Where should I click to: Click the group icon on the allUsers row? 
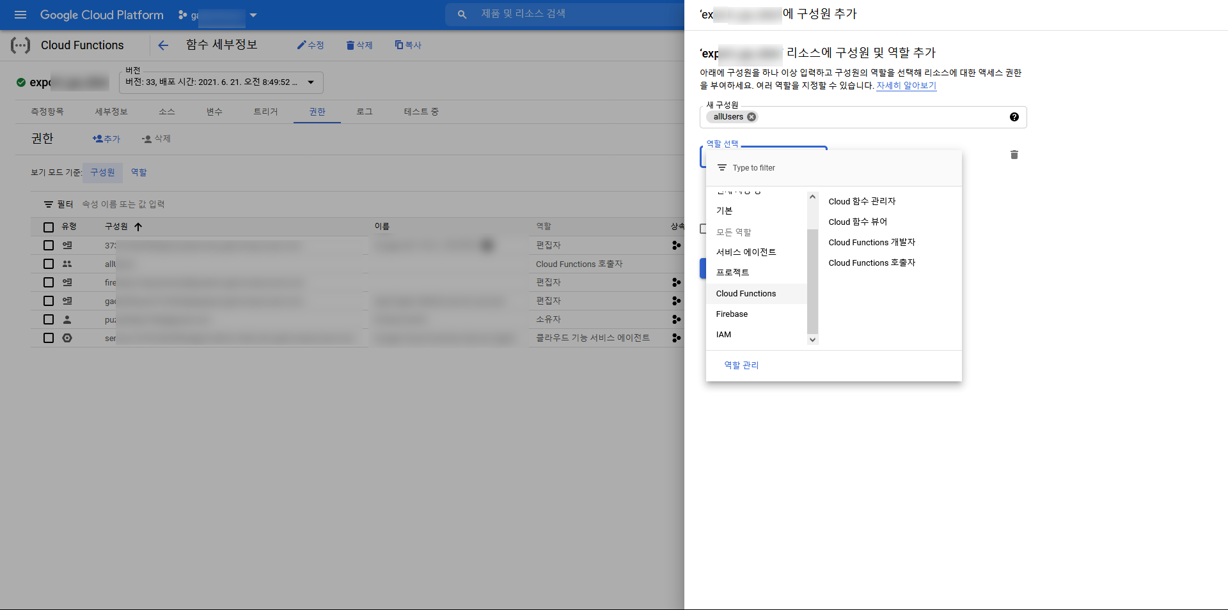click(67, 264)
